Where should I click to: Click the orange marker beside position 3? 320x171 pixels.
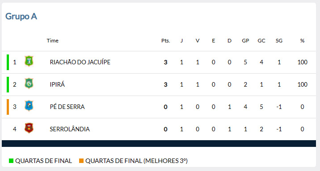coord(8,107)
